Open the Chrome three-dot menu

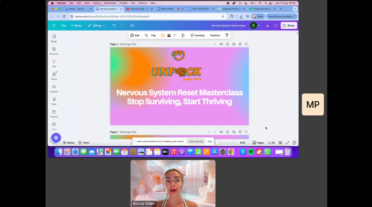tap(295, 17)
